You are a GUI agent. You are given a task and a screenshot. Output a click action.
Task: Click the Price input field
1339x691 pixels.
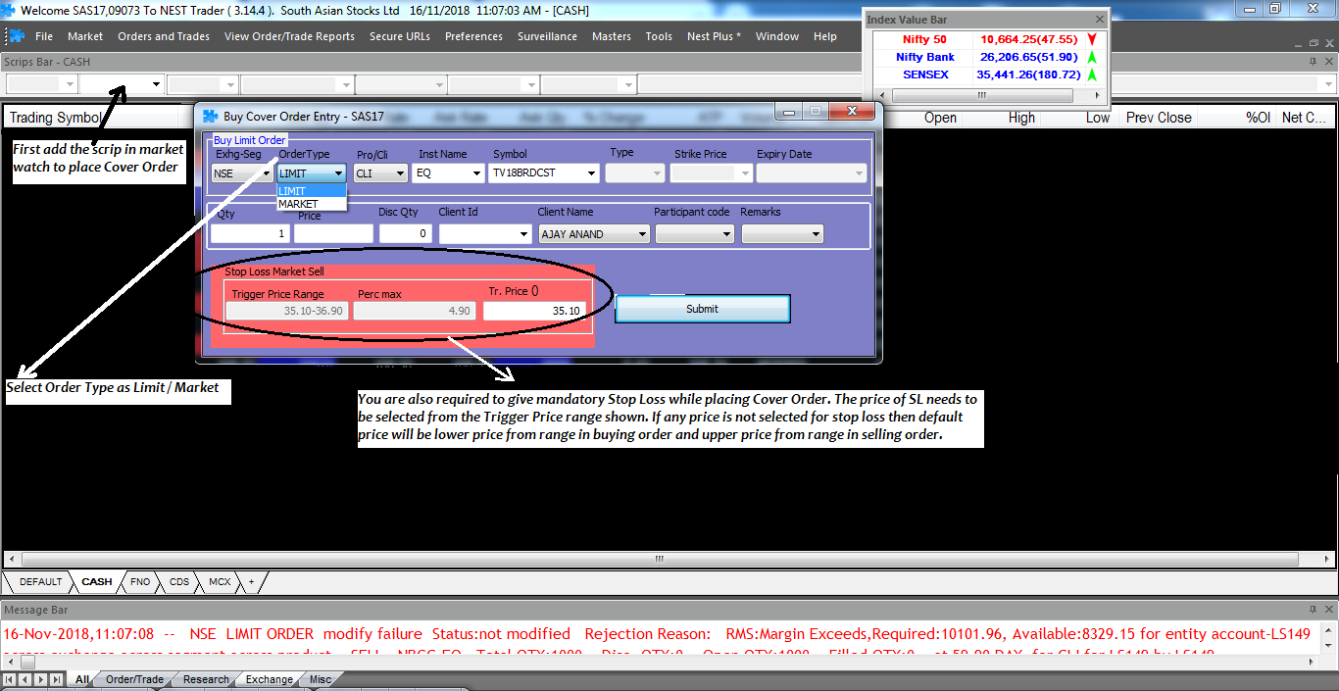333,234
